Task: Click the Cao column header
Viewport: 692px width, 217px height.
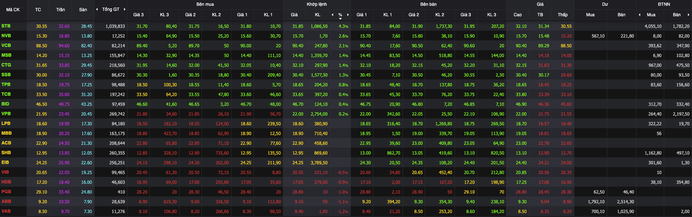Action: pos(518,15)
